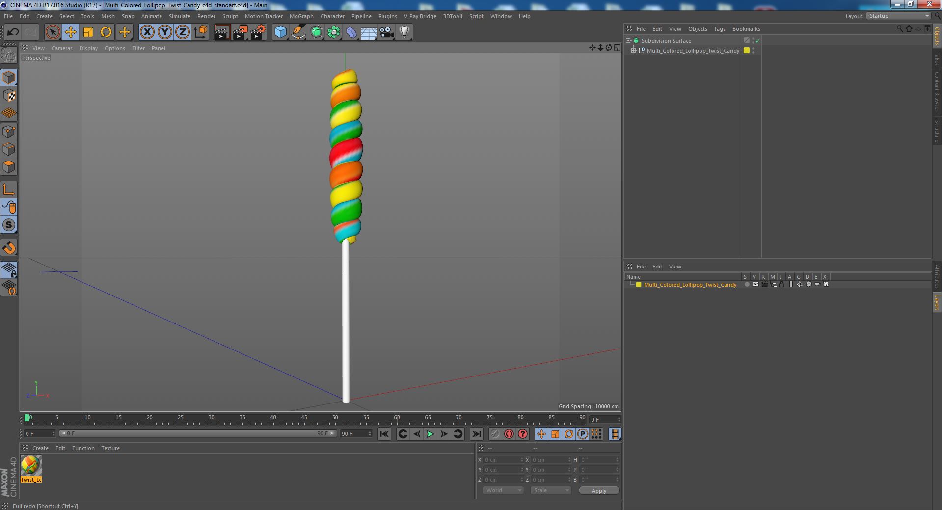Open World coordinate system dropdown
This screenshot has height=510, width=942.
pyautogui.click(x=503, y=490)
